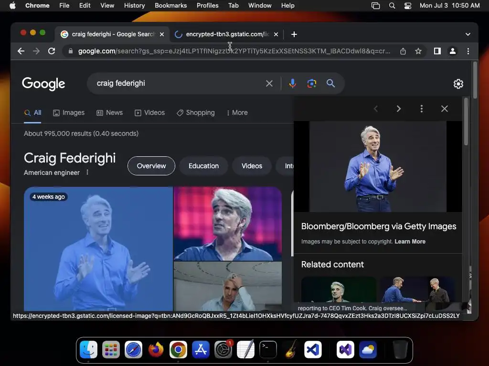Close the image preview panel
This screenshot has height=366, width=489.
pos(445,109)
